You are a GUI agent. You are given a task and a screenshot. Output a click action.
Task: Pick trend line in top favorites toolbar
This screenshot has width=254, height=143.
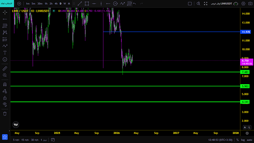tap(80, 4)
